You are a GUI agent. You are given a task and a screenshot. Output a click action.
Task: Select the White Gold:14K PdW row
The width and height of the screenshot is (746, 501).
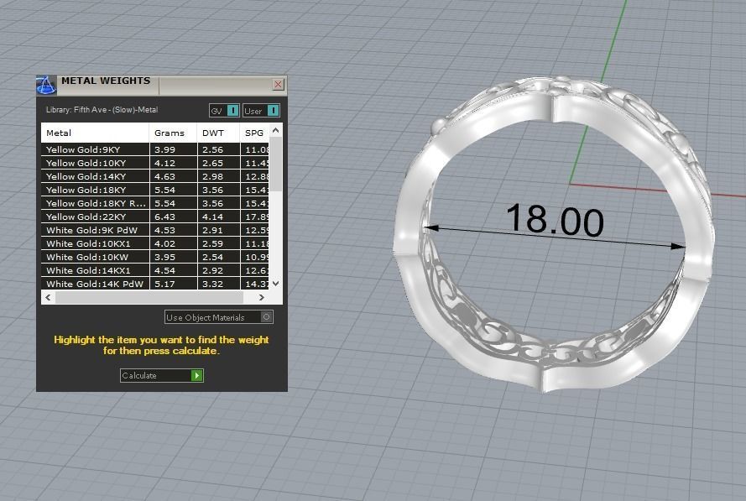point(155,284)
